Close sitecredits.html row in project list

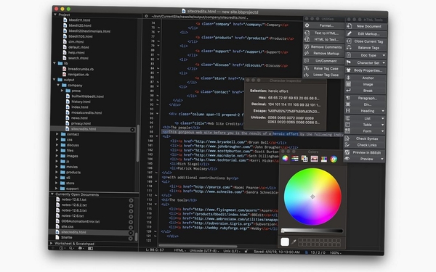132,130
